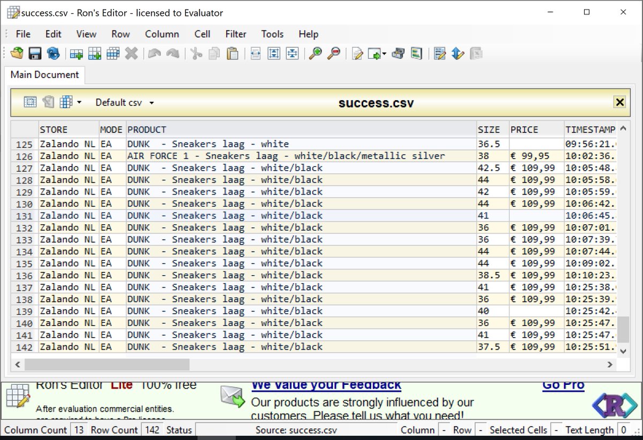Click the TIMESTAMP column header
Screen dimensions: 643x440
tap(590, 130)
